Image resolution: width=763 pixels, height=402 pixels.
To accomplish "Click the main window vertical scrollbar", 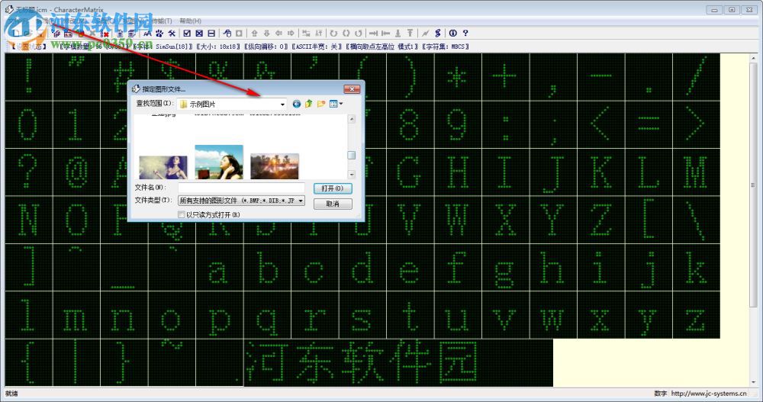I will 753,219.
